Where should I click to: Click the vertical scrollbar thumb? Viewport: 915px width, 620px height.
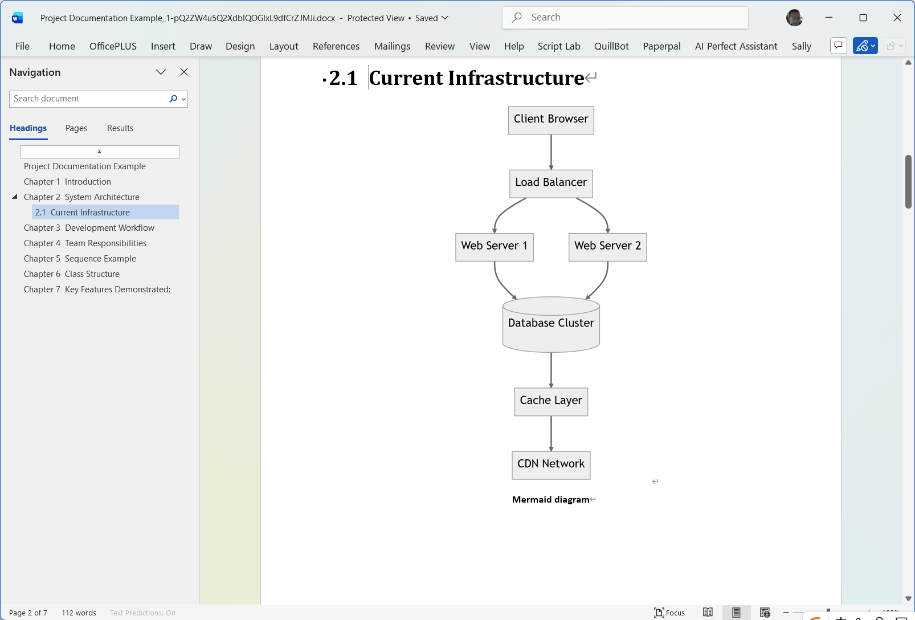click(908, 181)
